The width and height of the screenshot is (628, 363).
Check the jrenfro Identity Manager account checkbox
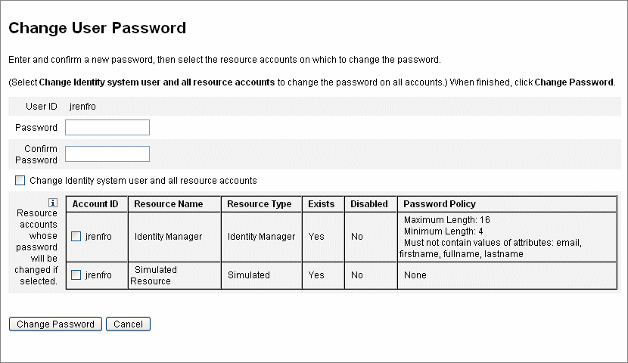tap(76, 237)
